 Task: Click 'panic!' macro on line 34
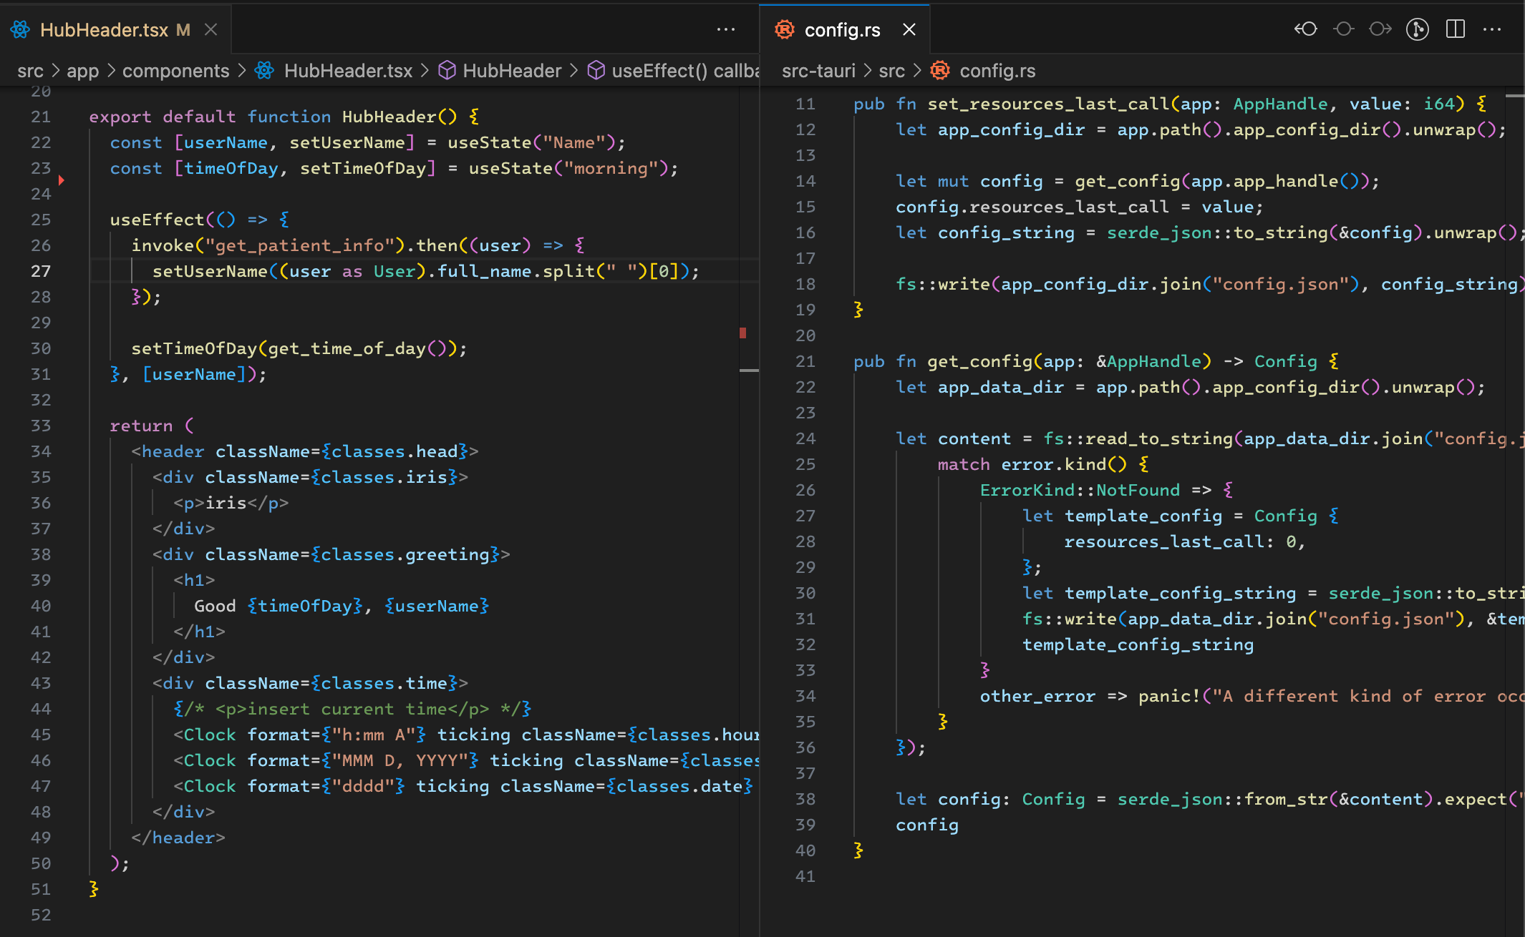pos(1170,696)
